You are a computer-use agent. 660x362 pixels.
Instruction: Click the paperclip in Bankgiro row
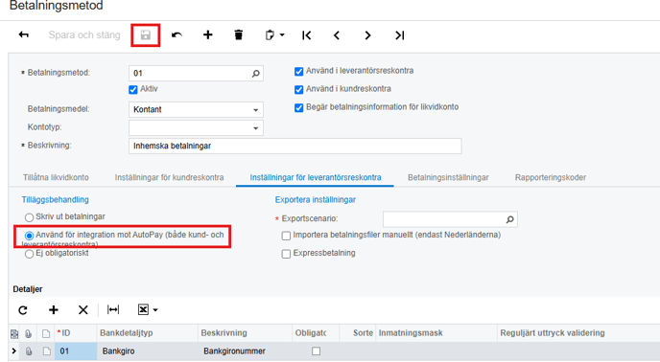click(x=28, y=351)
